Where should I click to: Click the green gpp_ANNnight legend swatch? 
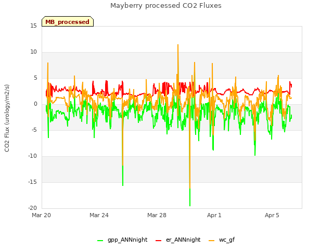coord(100,241)
